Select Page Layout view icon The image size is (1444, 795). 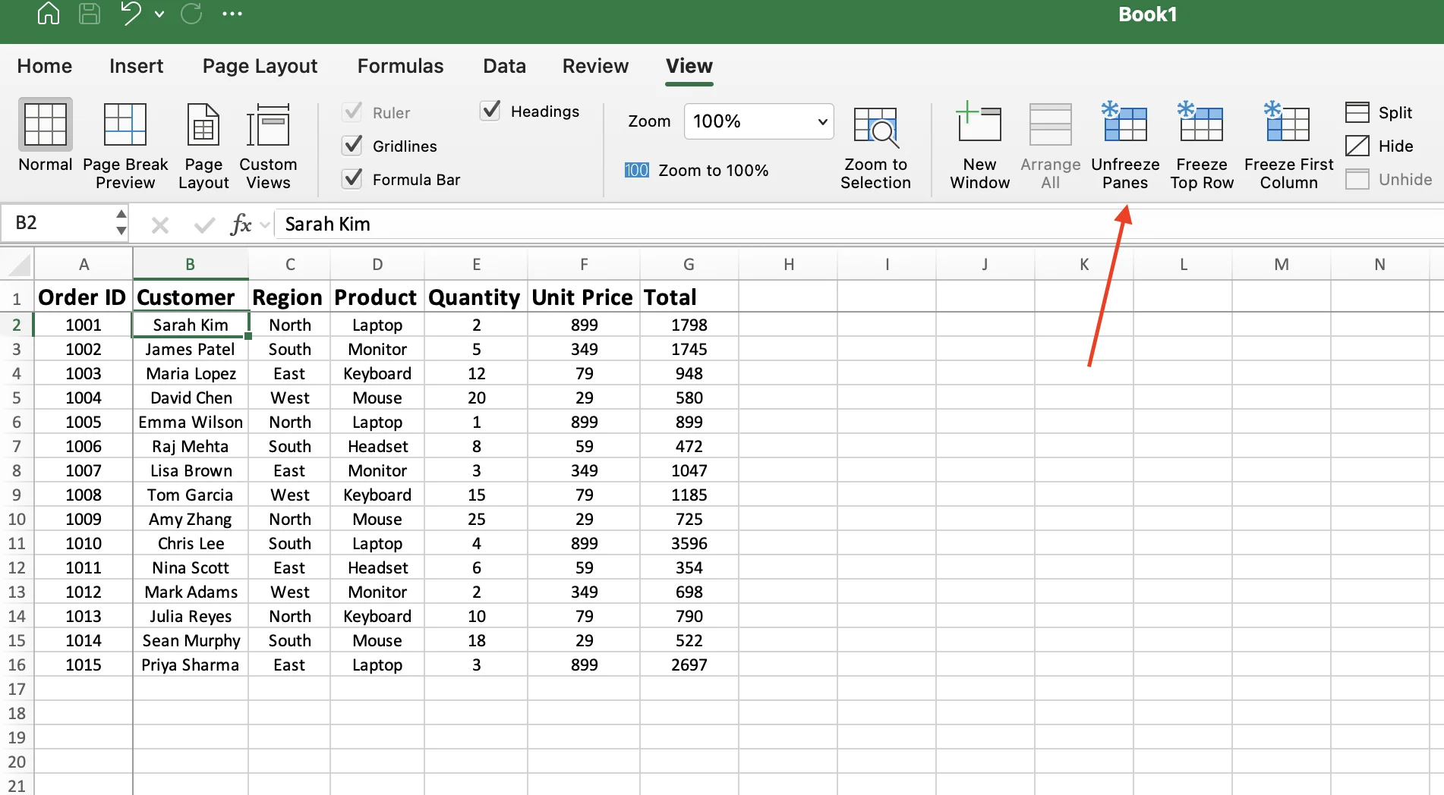tap(203, 144)
